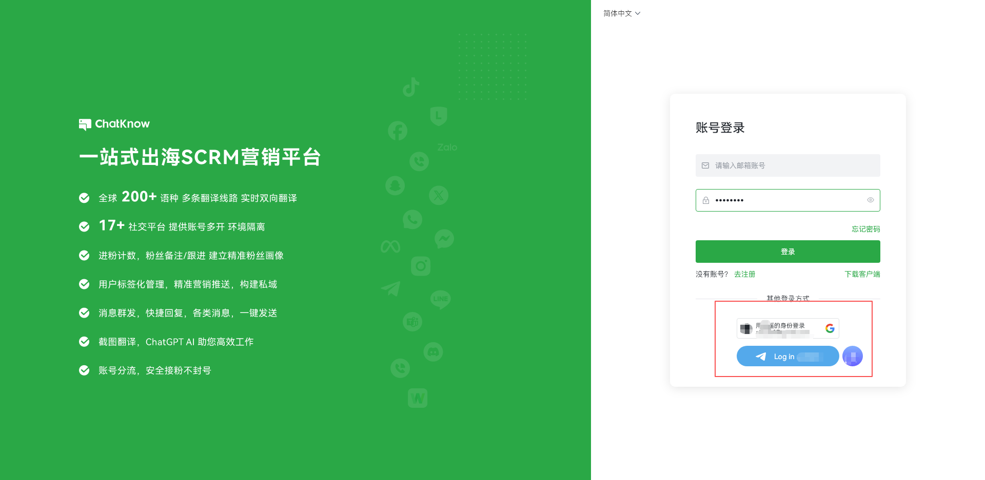This screenshot has height=480, width=985.
Task: Open the 简体中文 language dropdown
Action: 622,13
